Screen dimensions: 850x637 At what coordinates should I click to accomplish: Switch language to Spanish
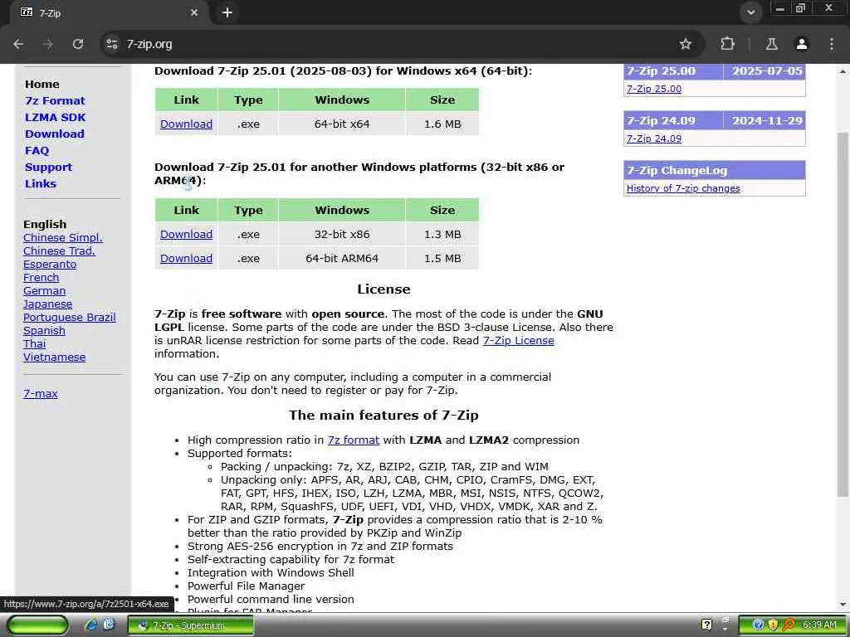tap(44, 330)
